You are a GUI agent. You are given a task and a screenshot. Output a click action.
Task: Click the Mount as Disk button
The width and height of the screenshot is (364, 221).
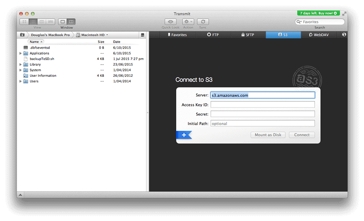point(268,135)
